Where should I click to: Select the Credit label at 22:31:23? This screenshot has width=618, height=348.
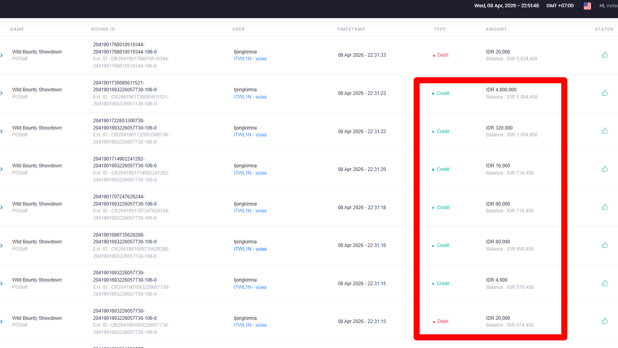pyautogui.click(x=443, y=93)
